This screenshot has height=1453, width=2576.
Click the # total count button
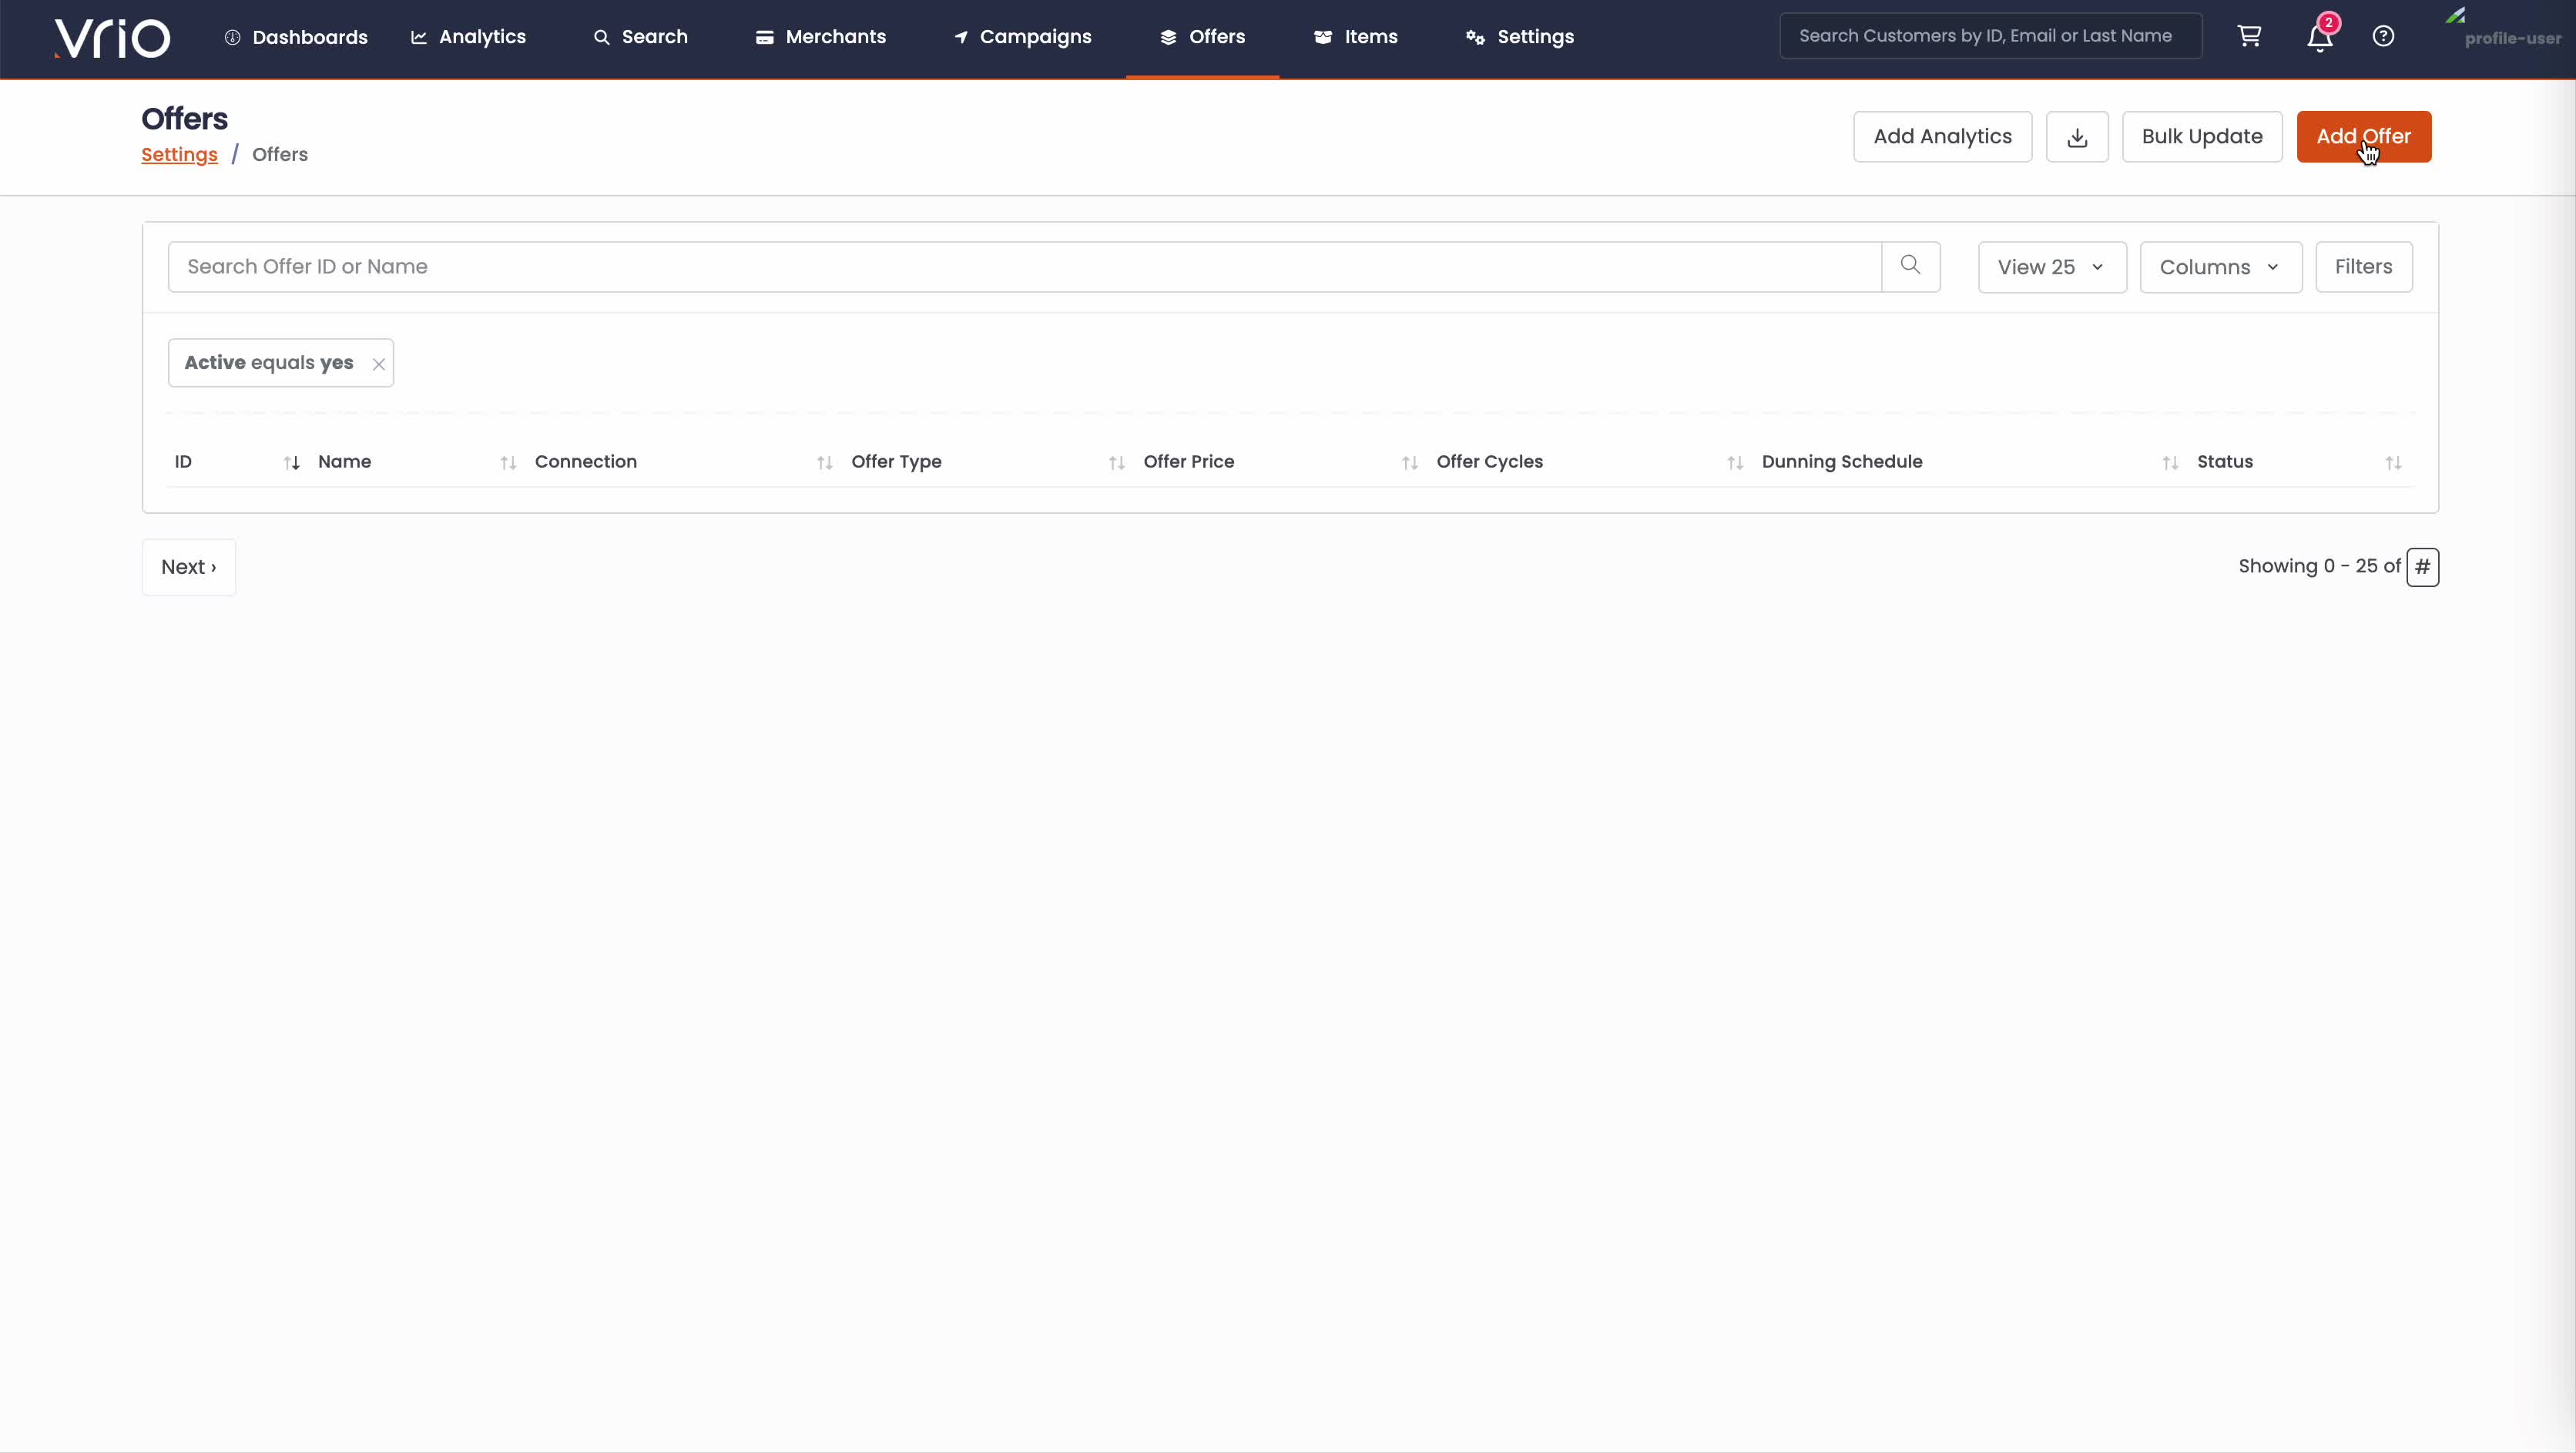[x=2422, y=567]
